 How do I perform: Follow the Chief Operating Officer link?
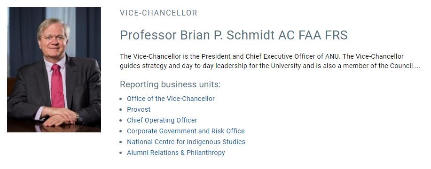pyautogui.click(x=162, y=120)
